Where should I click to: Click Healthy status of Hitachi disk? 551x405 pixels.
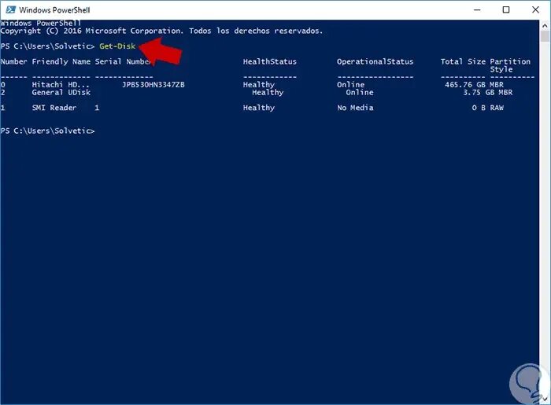coord(259,85)
